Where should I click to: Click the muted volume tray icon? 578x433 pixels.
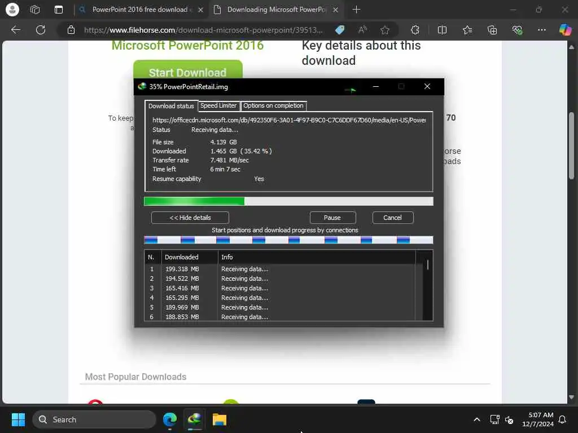pyautogui.click(x=510, y=419)
